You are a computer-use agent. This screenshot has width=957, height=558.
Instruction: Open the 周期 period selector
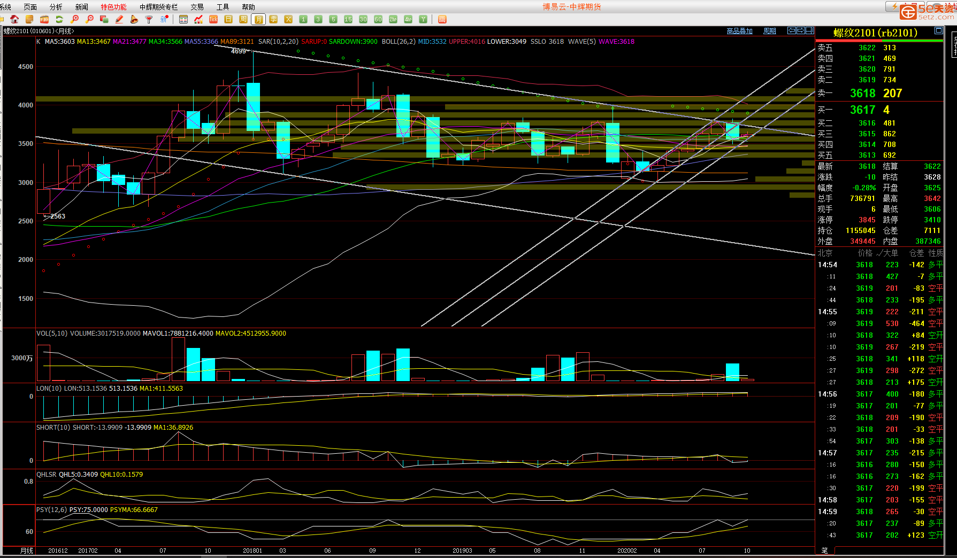pos(770,31)
